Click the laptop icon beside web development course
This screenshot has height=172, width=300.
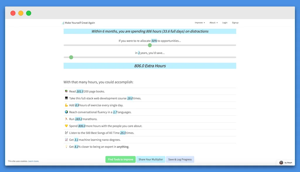[x=66, y=98]
